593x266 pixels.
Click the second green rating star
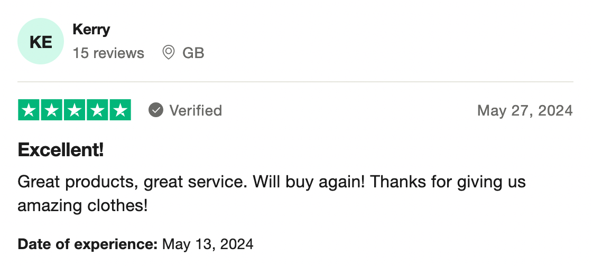tap(52, 110)
